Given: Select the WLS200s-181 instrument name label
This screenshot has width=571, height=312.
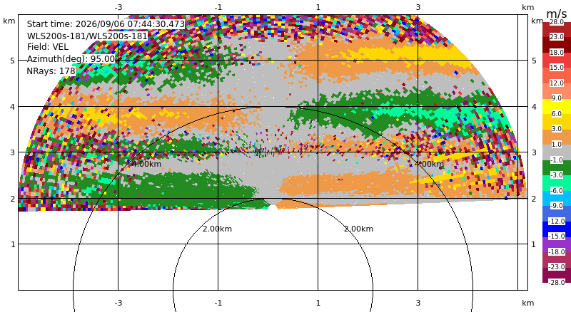Looking at the screenshot, I should click(x=87, y=36).
